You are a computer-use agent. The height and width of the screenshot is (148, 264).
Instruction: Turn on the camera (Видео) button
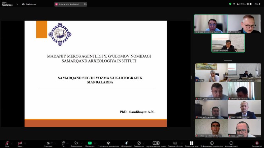click(20, 144)
